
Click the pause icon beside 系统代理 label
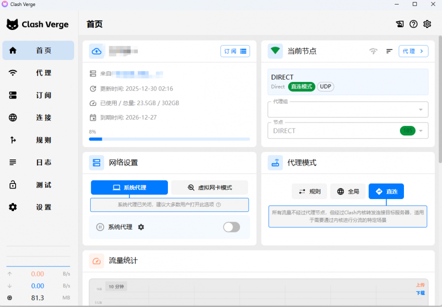[x=100, y=227]
